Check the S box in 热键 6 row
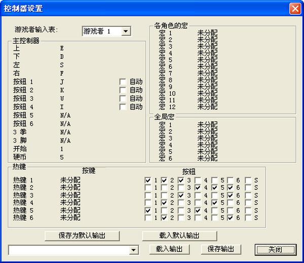Viewport: 304px width, 263px height. 248,218
